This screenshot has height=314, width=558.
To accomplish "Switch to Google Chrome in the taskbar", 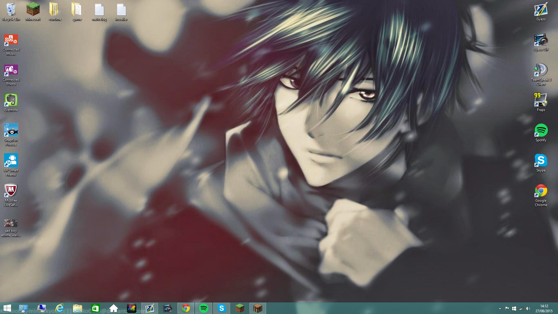I will coord(186,308).
